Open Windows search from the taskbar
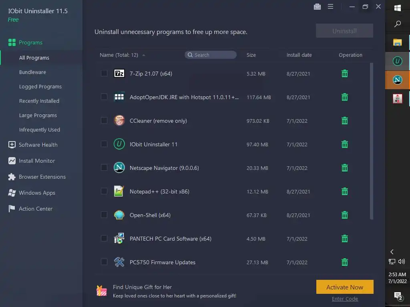410x307 pixels. [398, 24]
